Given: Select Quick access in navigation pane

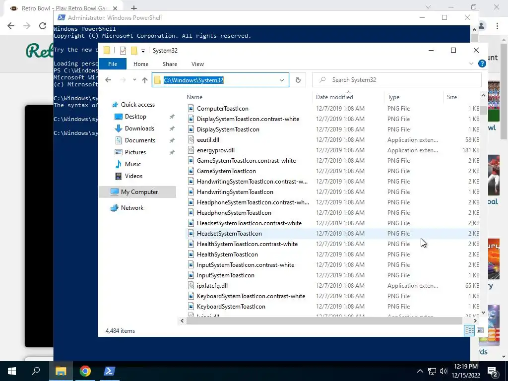Looking at the screenshot, I should tap(138, 105).
